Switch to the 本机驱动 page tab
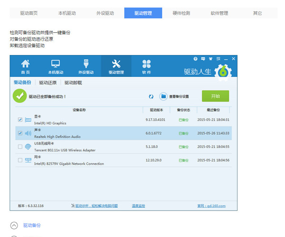This screenshot has height=237, width=285. coord(67,13)
